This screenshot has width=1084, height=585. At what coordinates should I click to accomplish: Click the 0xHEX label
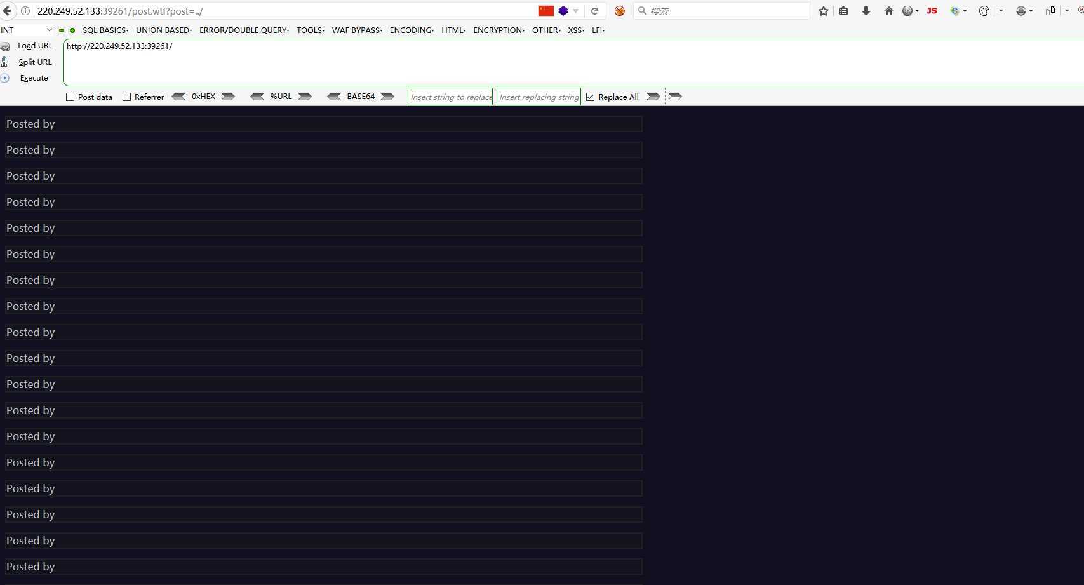204,97
